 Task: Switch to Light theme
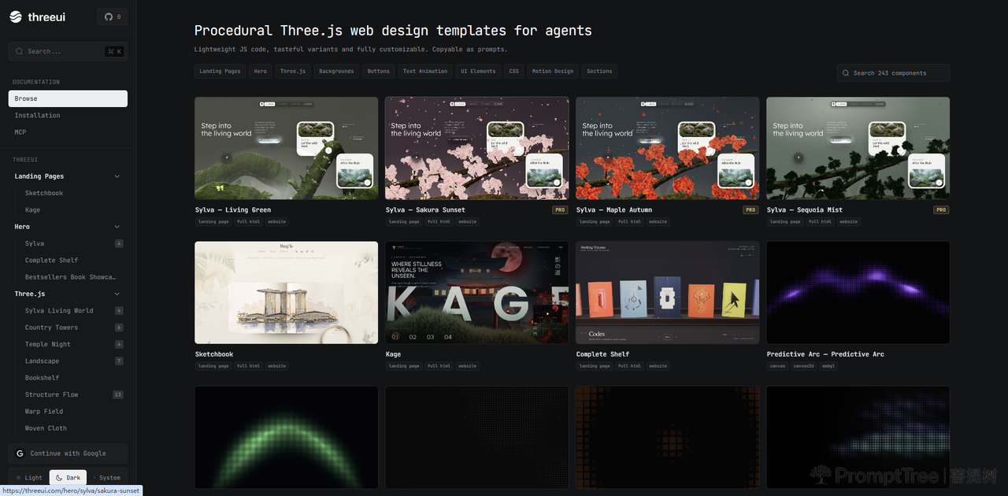tap(29, 478)
